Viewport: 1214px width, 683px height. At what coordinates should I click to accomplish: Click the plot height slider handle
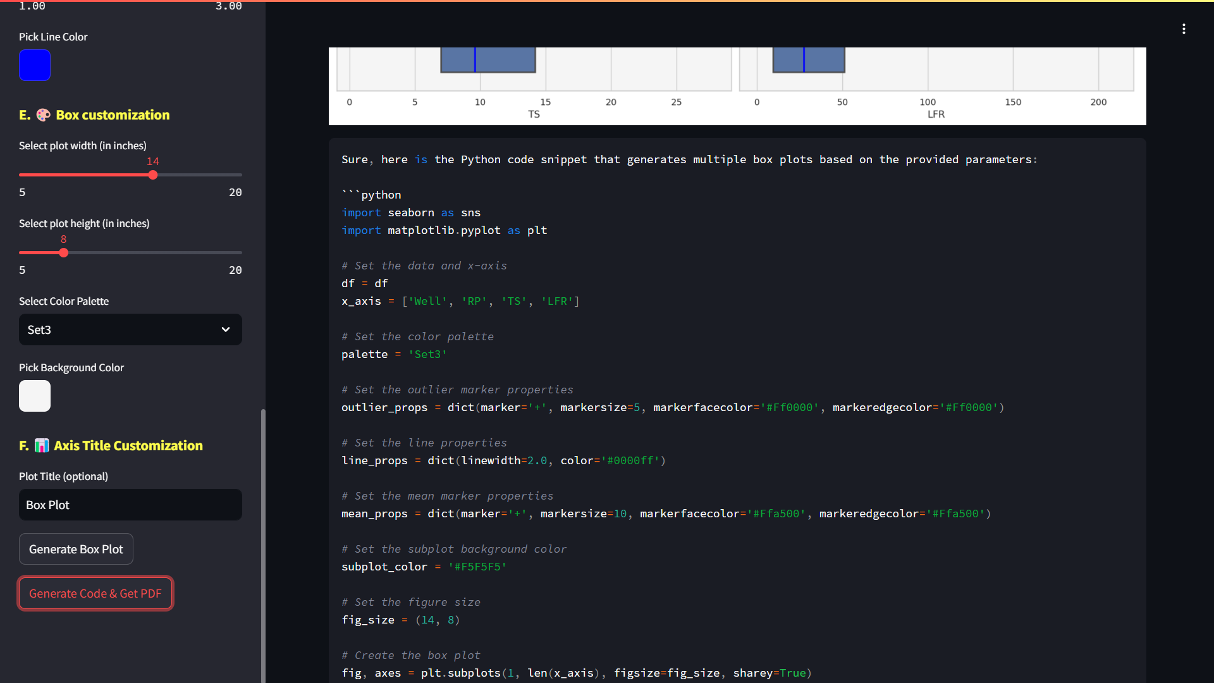point(64,253)
